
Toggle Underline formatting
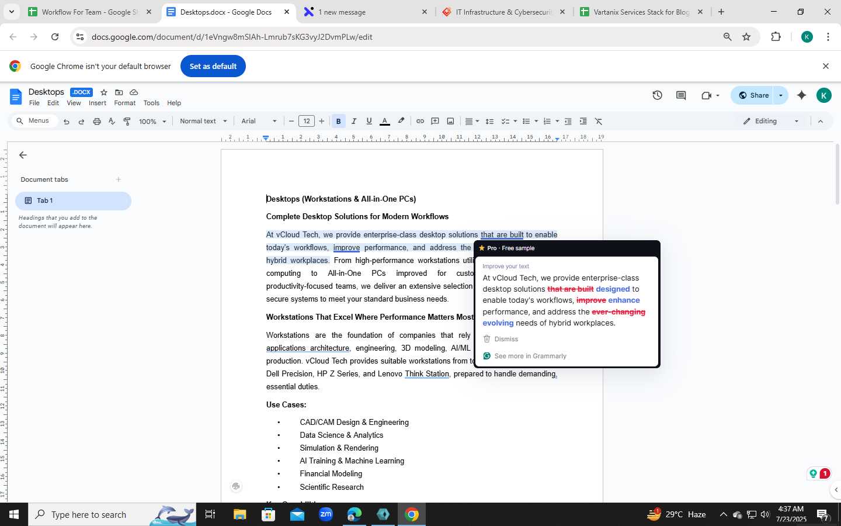click(369, 122)
